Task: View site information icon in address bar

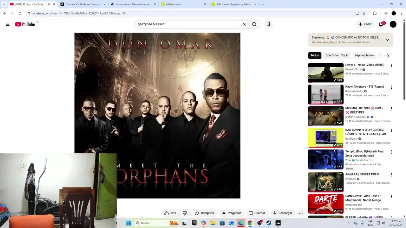Action: pyautogui.click(x=29, y=13)
